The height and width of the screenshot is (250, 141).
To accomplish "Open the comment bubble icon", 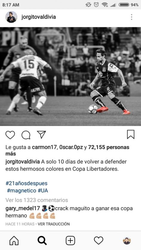I will [x=26, y=135].
